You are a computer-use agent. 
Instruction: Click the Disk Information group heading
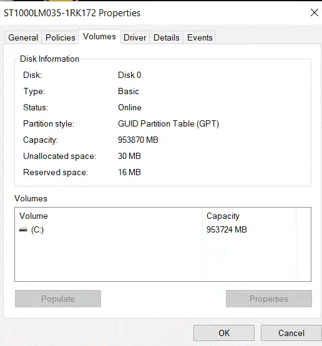point(49,59)
